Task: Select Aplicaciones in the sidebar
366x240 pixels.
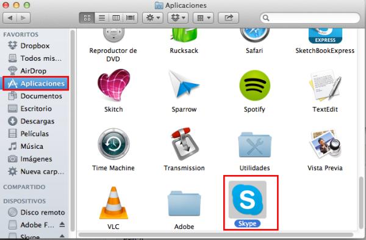Action: coord(36,83)
